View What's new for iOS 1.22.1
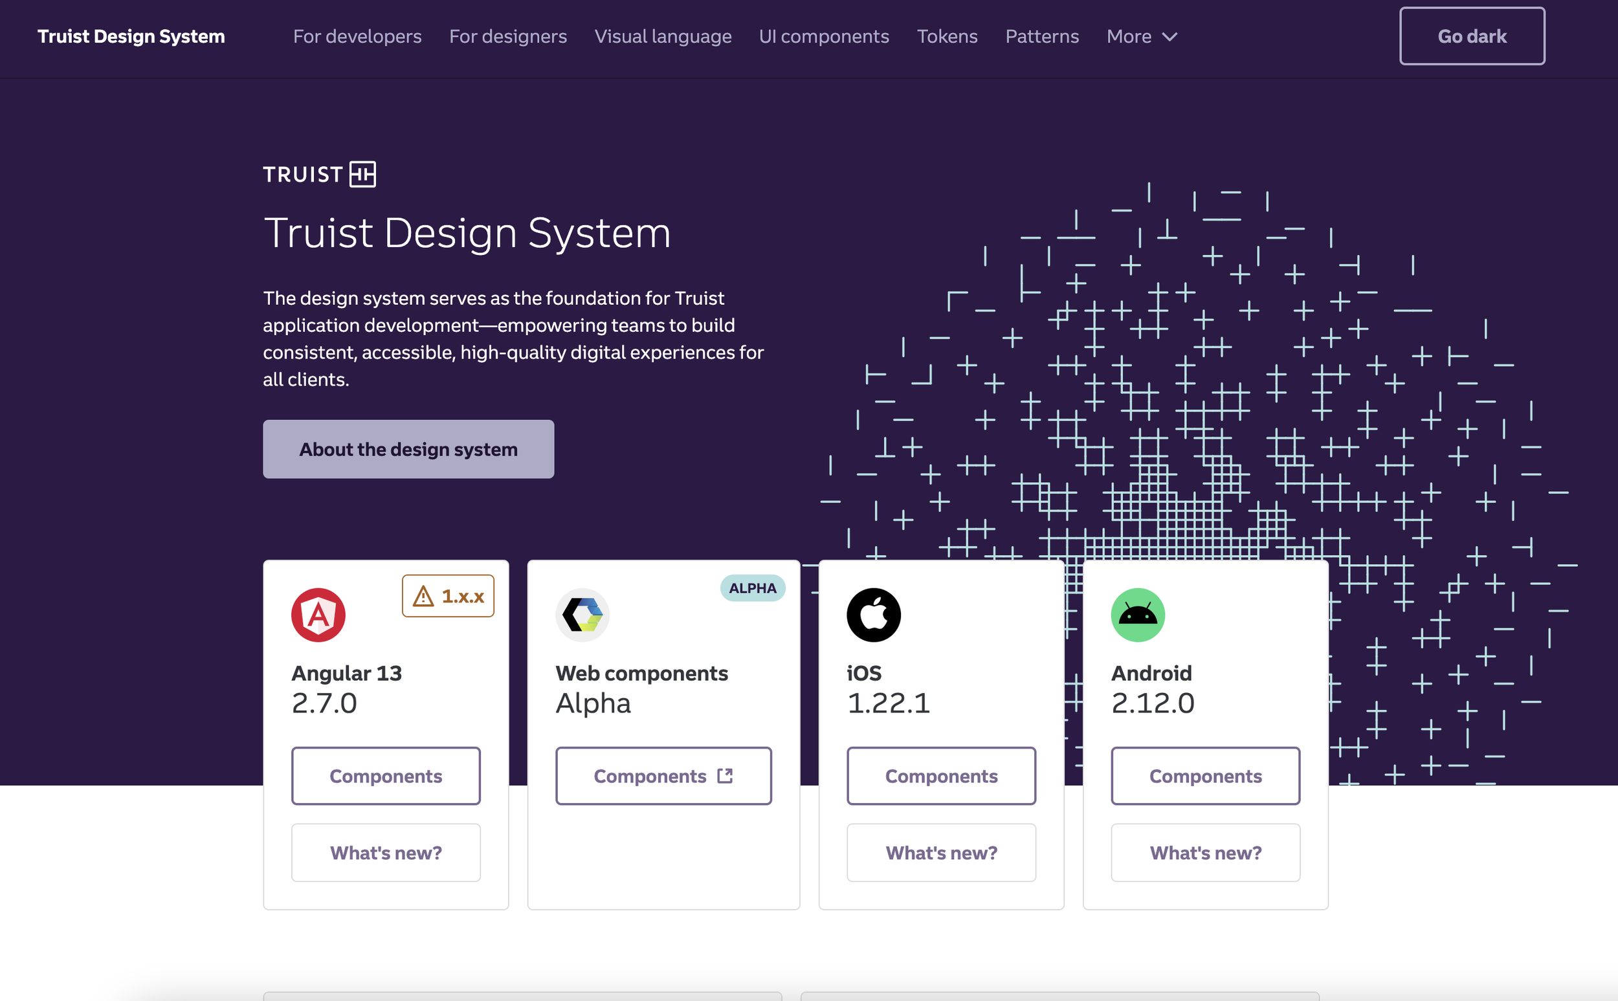 942,853
